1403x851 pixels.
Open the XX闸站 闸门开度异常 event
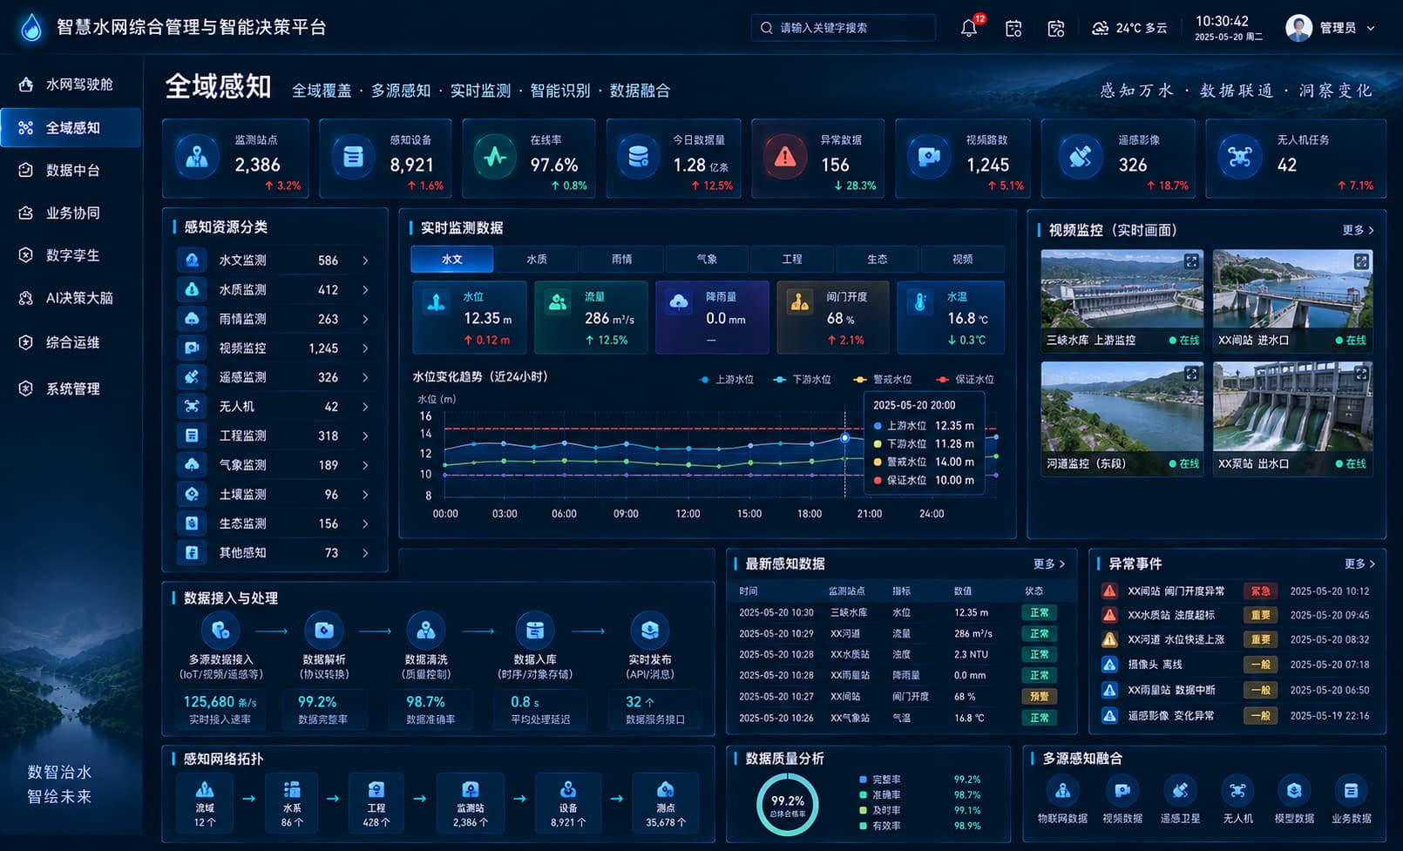1235,591
